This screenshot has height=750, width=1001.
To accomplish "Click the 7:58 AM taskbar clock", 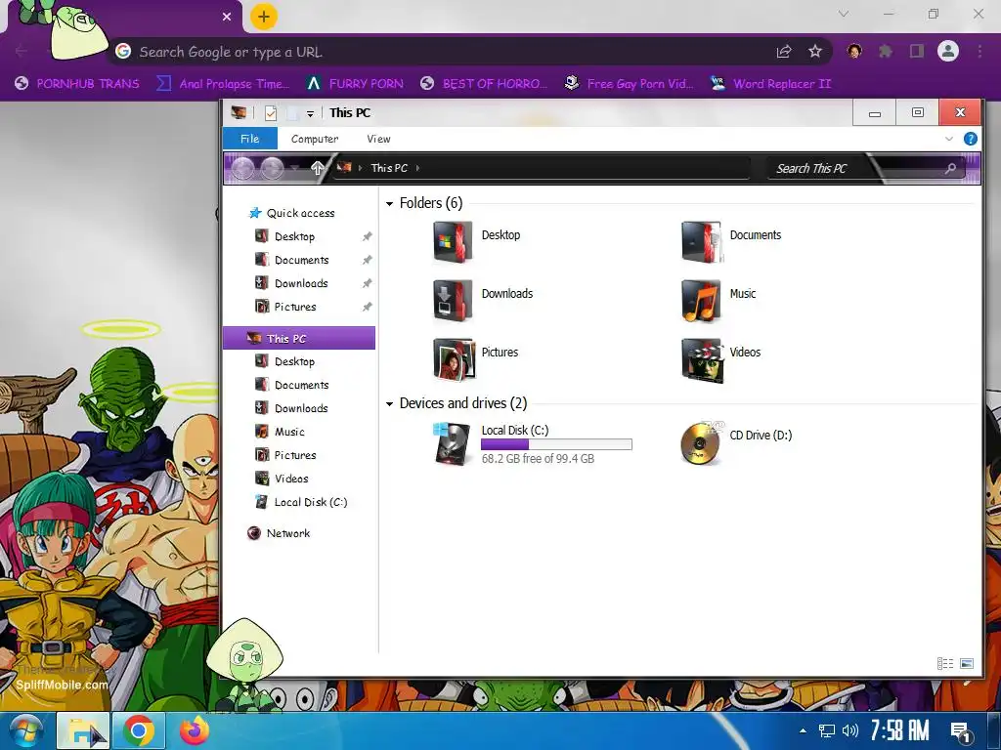I will tap(899, 730).
